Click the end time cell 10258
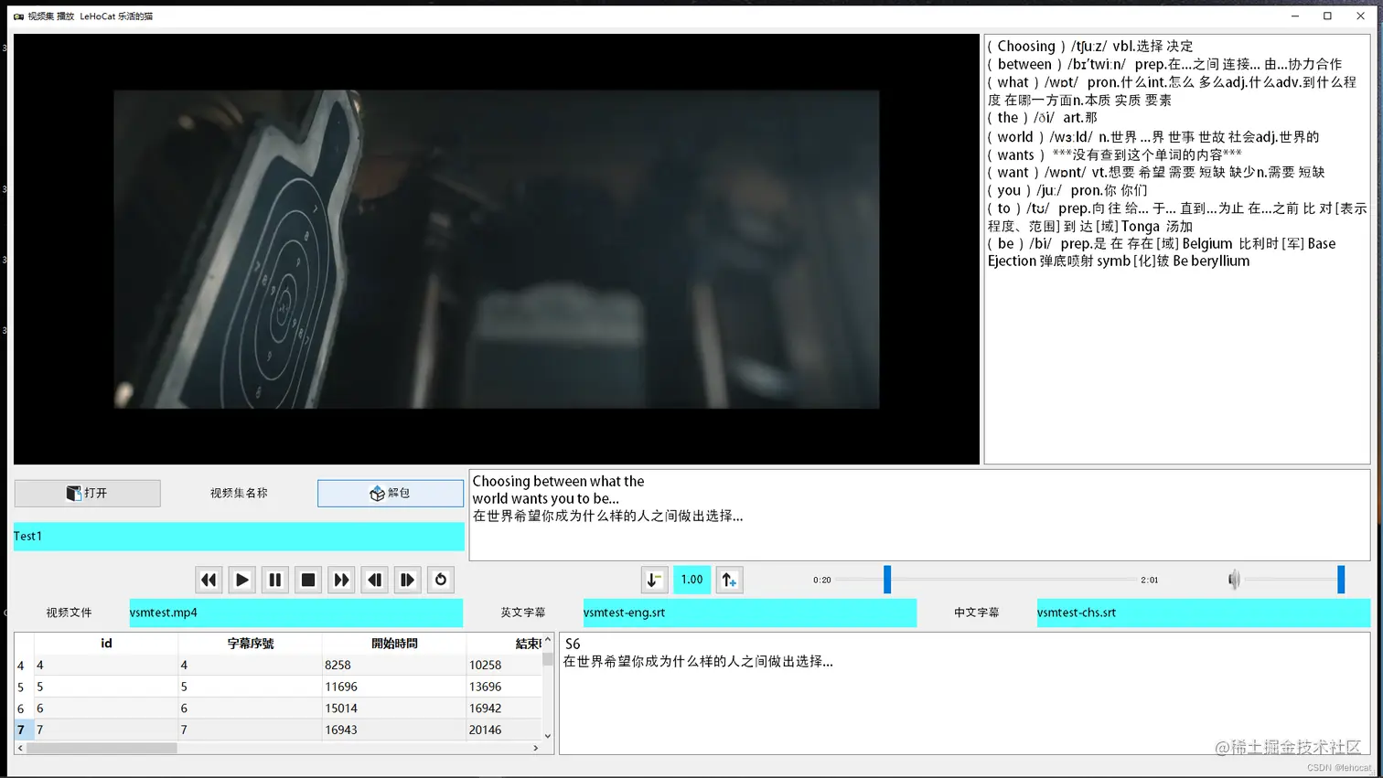This screenshot has height=778, width=1383. point(504,666)
